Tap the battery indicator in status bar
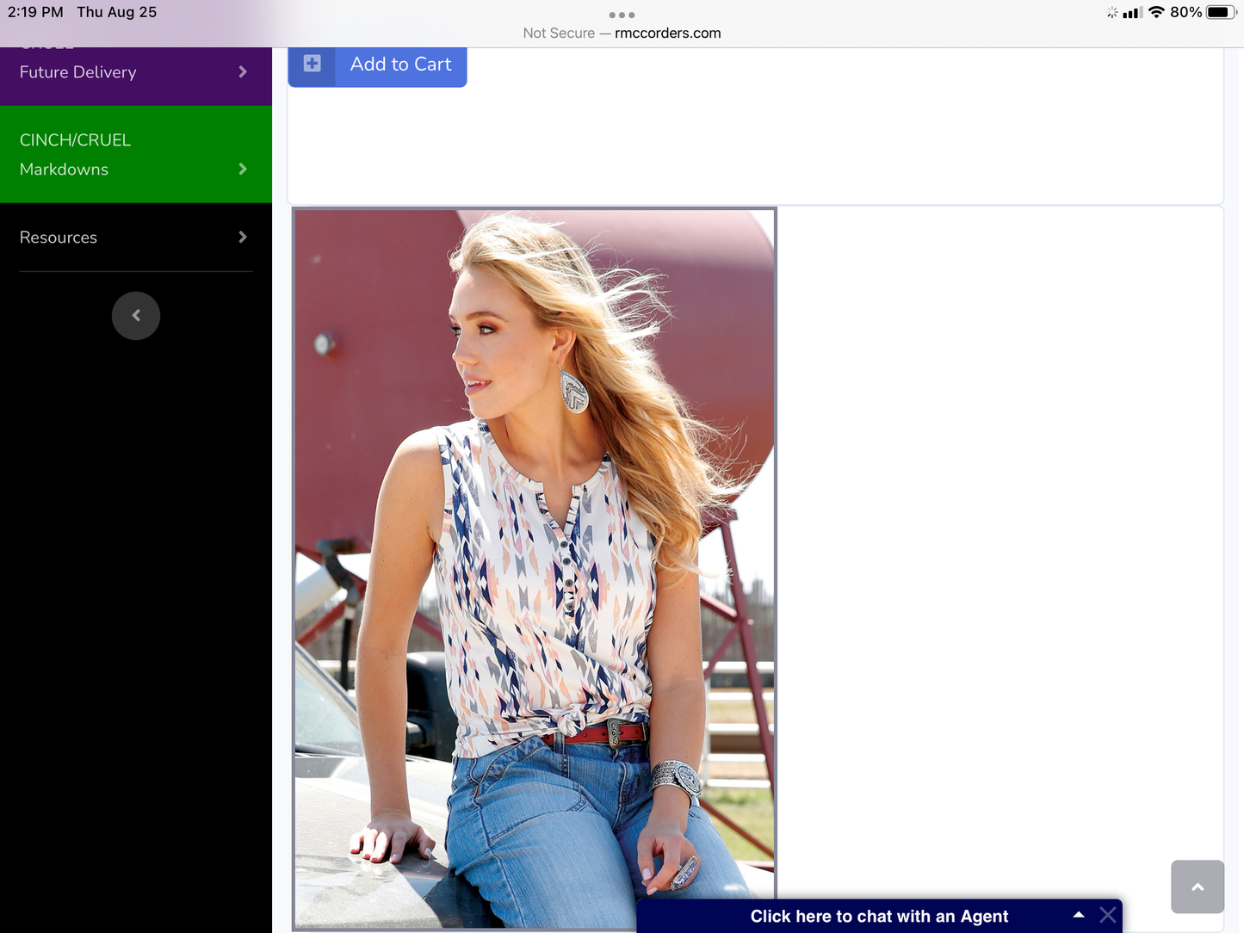The image size is (1244, 933). tap(1220, 12)
